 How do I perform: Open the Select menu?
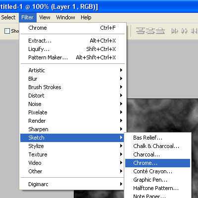point(8,17)
